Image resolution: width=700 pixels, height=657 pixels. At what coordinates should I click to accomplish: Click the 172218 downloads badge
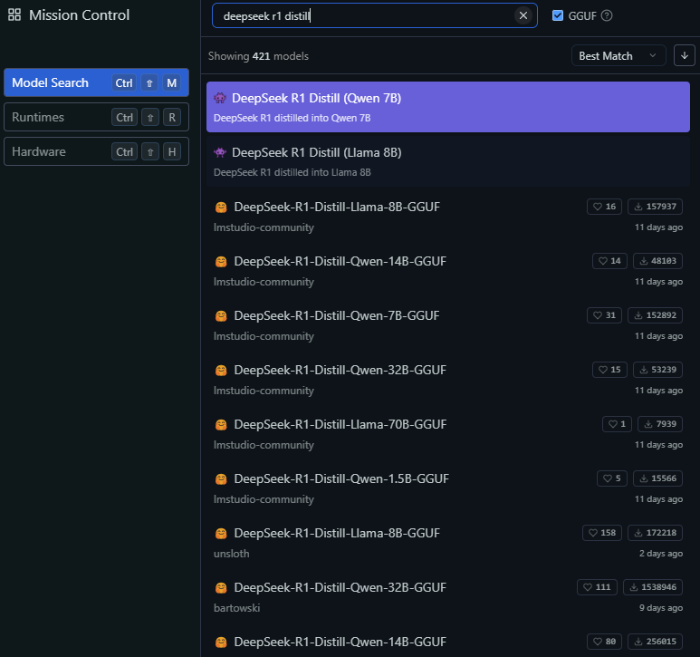click(x=655, y=533)
